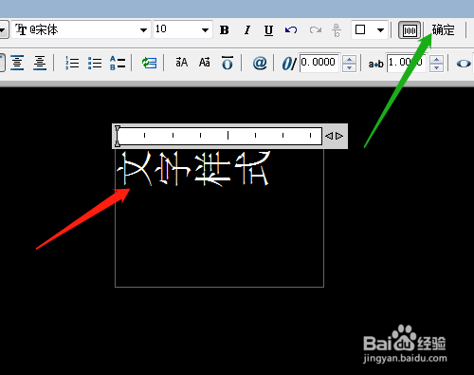Image resolution: width=474 pixels, height=375 pixels.
Task: Click the Stack fraction icon
Action: pos(337,30)
